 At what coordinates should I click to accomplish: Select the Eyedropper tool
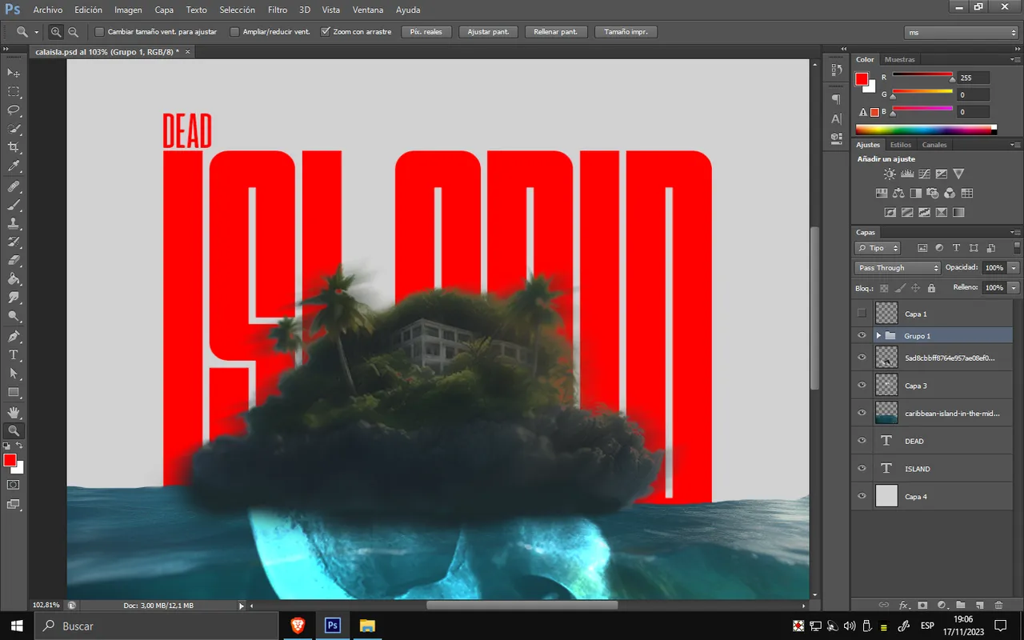coord(14,166)
